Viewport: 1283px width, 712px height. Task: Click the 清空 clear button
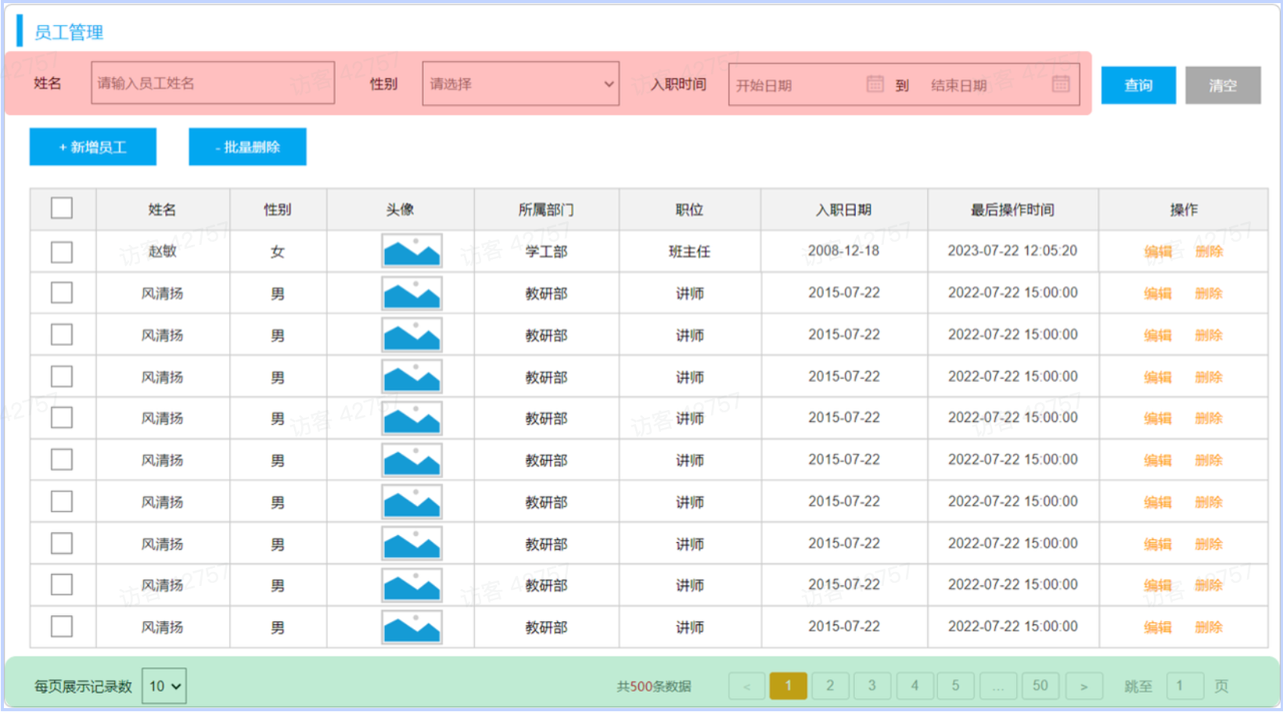[1223, 85]
